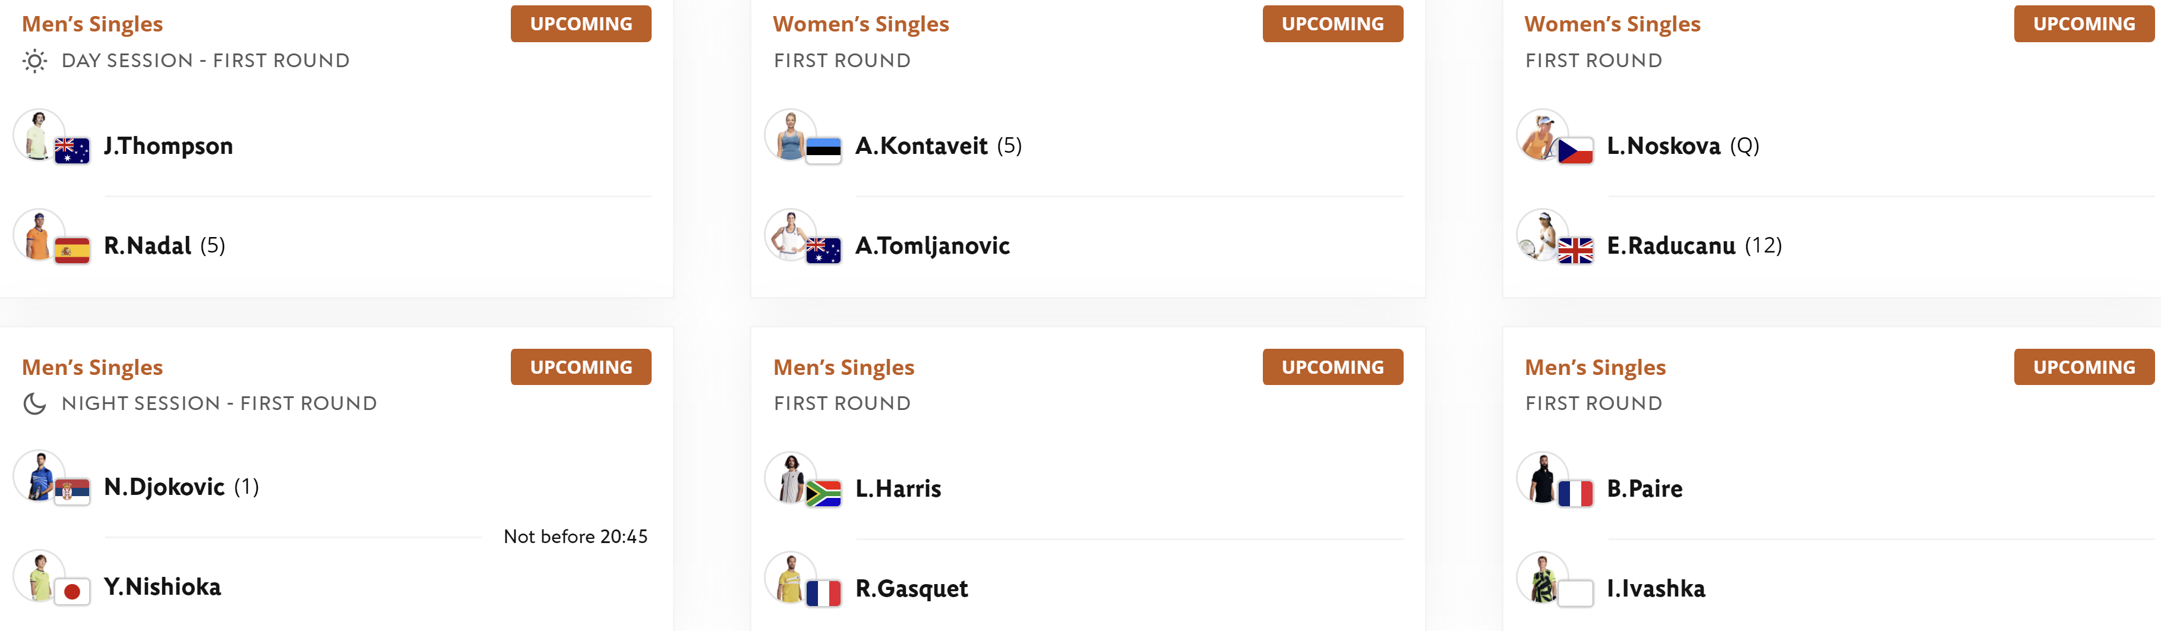Click the Czech flag beside L.Noskova
2161x631 pixels.
(x=1575, y=151)
